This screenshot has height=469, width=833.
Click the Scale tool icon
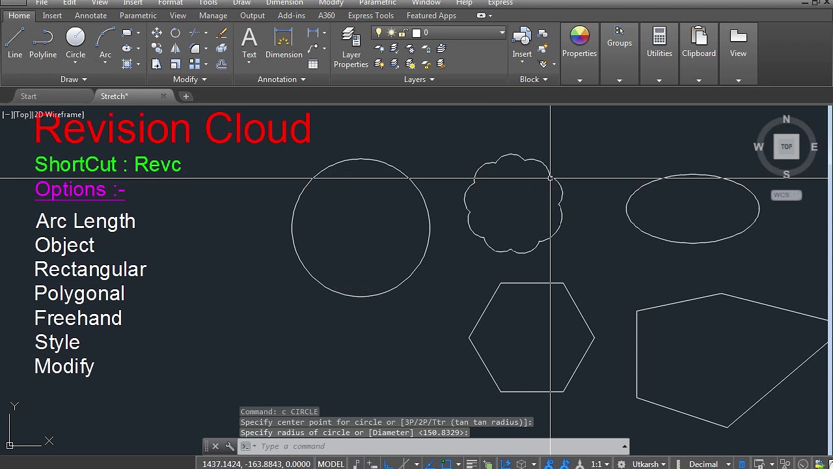[175, 64]
